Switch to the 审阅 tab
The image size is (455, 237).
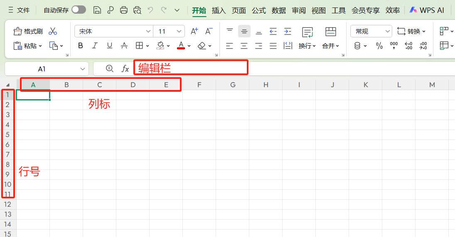click(299, 11)
